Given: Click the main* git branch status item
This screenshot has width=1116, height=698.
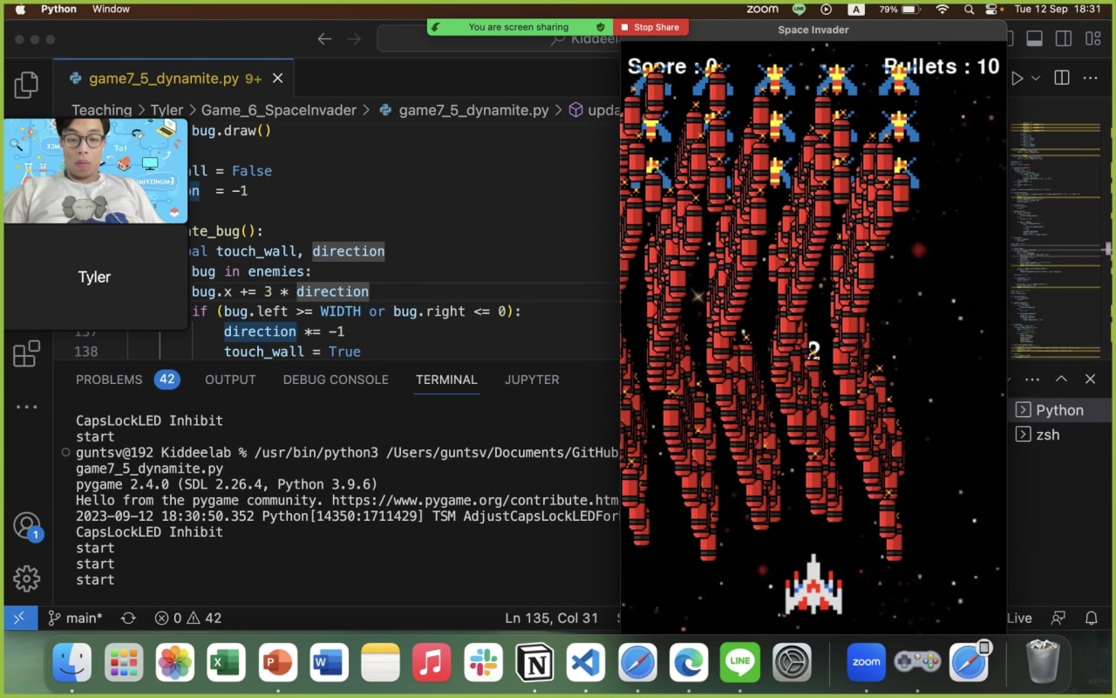Looking at the screenshot, I should click(x=75, y=618).
